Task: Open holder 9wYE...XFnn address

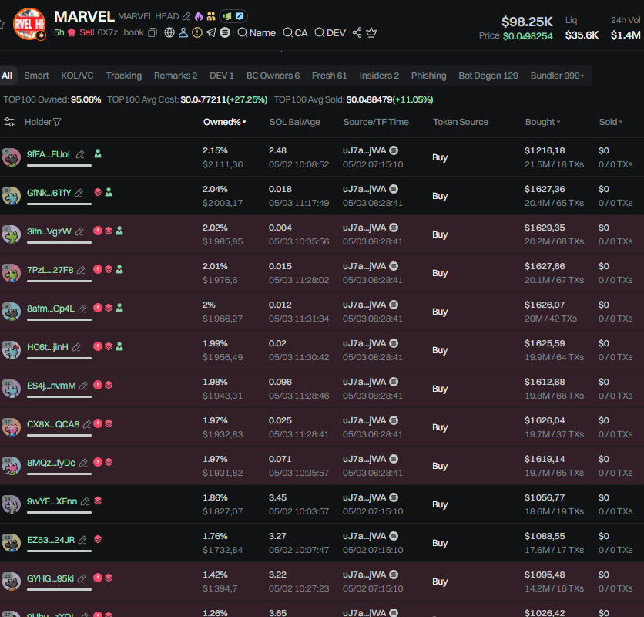Action: pos(52,501)
